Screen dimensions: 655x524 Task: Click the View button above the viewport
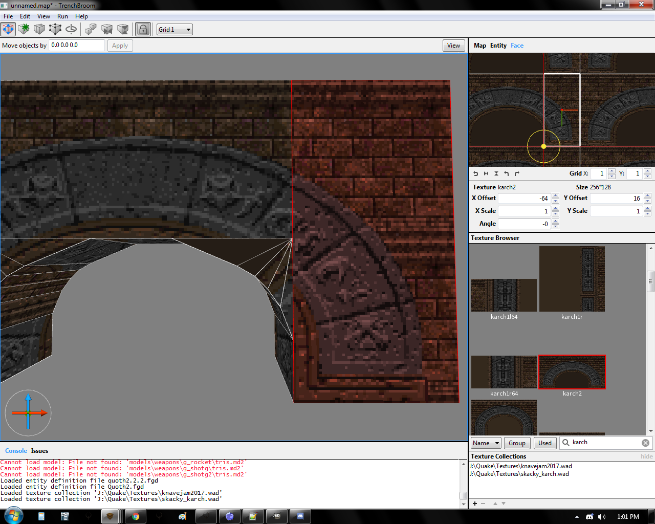[x=454, y=46]
